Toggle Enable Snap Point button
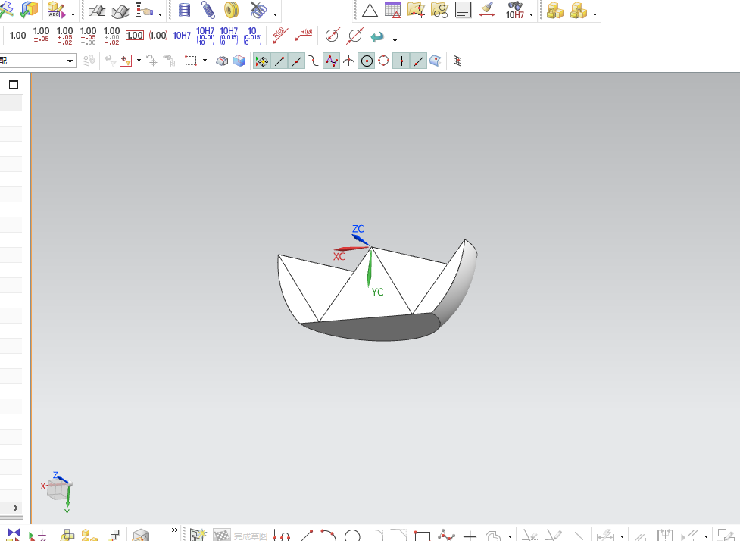The height and width of the screenshot is (541, 740). point(261,61)
